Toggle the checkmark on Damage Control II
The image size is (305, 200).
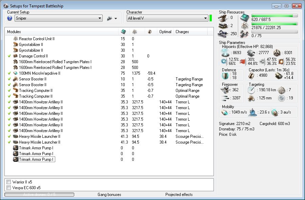(9, 56)
